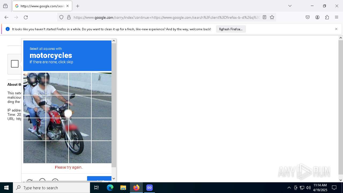Show site security padlock info
343x193 pixels.
click(69, 17)
